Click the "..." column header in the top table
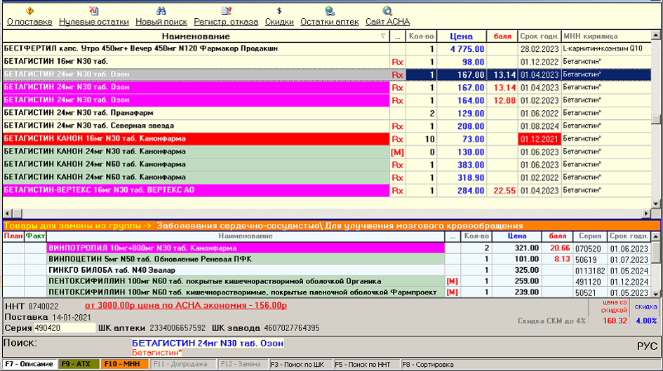 tap(398, 36)
